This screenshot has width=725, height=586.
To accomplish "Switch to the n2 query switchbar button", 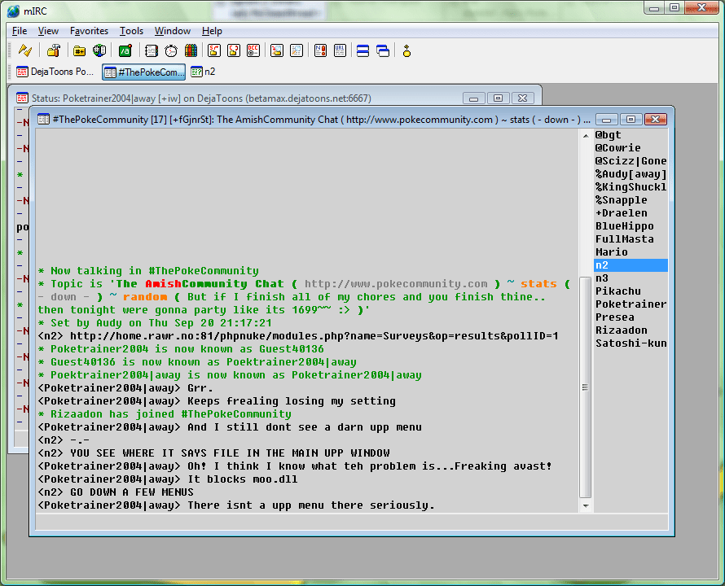I will coord(204,72).
